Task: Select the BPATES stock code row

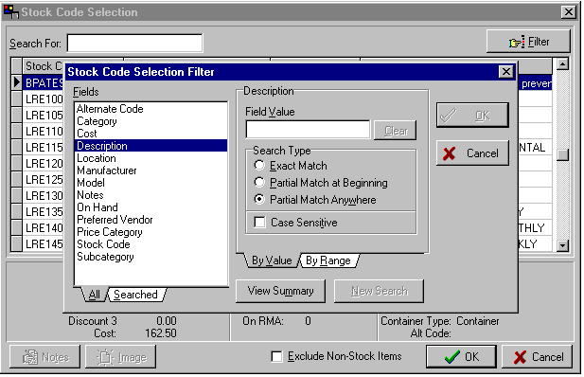Action: [44, 82]
